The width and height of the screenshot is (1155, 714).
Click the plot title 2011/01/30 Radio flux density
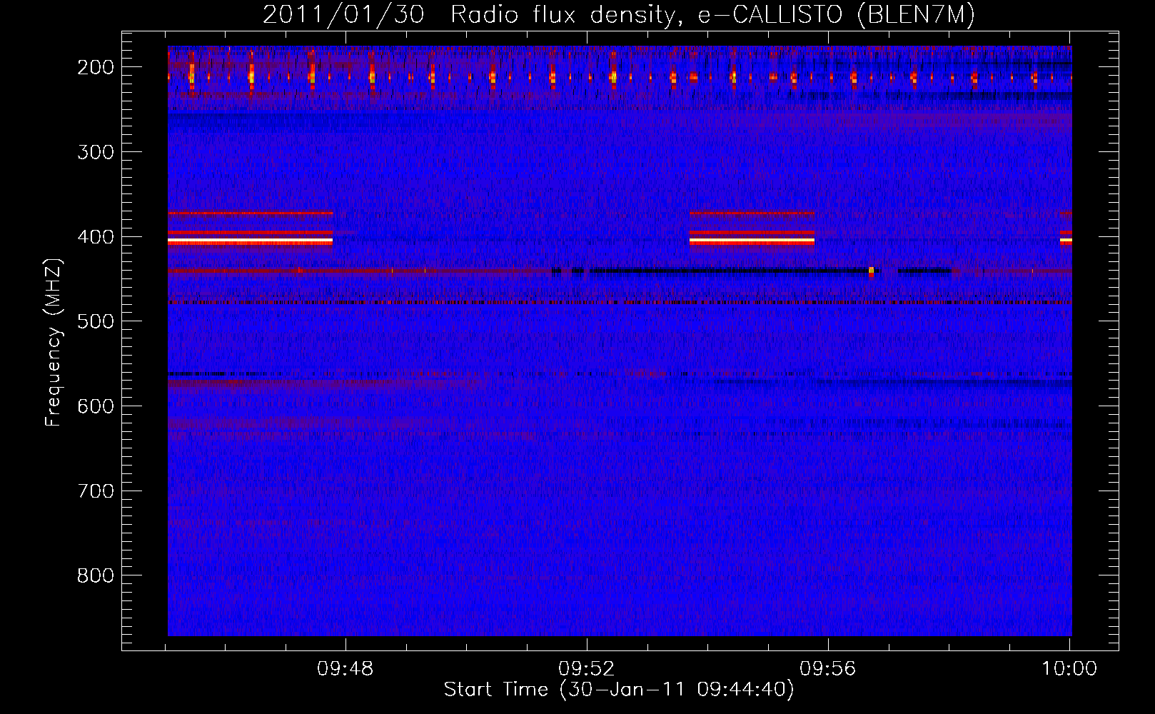[x=618, y=15]
